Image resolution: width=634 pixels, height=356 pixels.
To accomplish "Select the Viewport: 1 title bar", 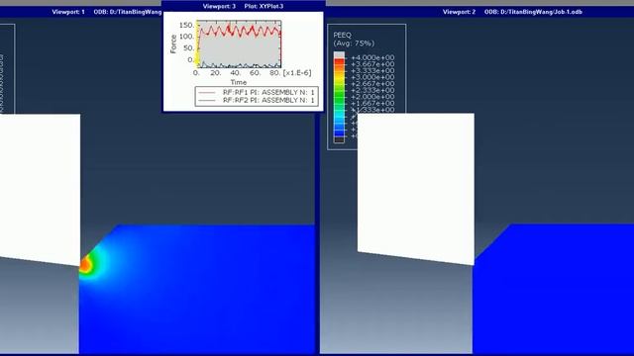I will pyautogui.click(x=81, y=12).
